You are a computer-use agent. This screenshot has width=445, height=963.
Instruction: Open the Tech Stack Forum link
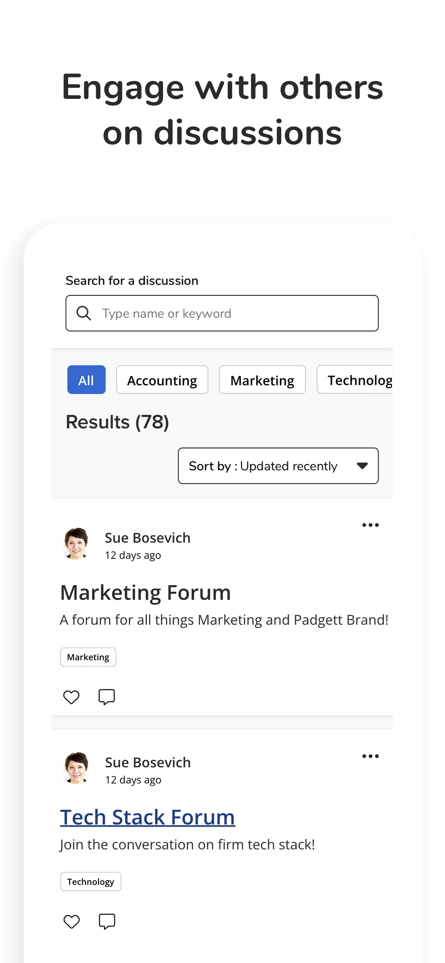pyautogui.click(x=147, y=817)
